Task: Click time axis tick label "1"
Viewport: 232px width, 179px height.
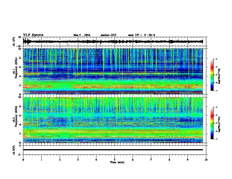Action: pos(41,160)
